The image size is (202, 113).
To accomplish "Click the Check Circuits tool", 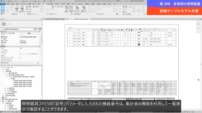I will (x=93, y=12).
